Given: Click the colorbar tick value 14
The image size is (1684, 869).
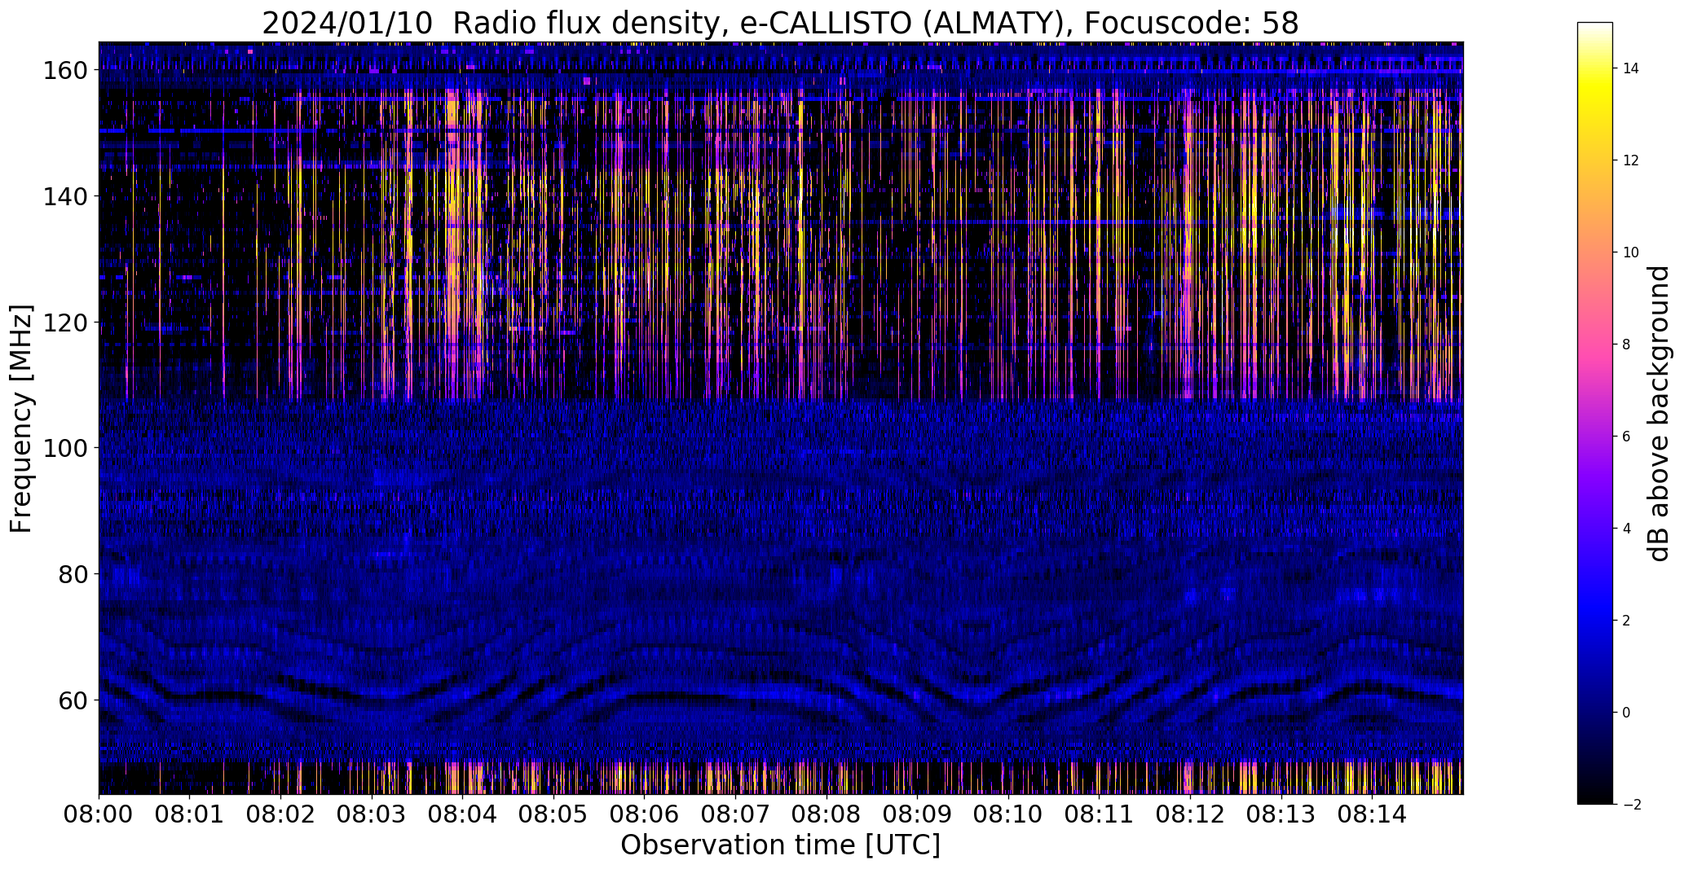Looking at the screenshot, I should [1631, 68].
